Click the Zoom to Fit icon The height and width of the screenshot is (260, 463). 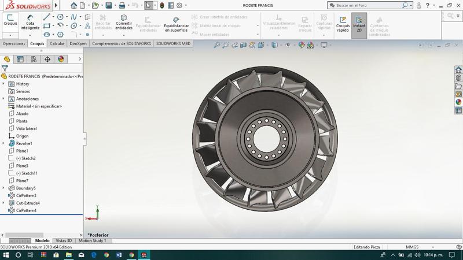pyautogui.click(x=217, y=45)
